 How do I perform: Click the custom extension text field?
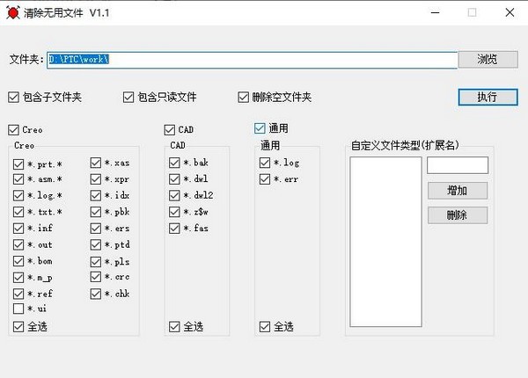(458, 165)
